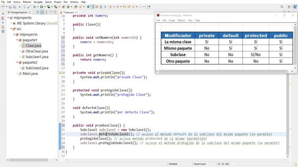298x167 pixels.
Task: Click the '32 : 23 : 642' cursor position status
Action: [x=223, y=164]
